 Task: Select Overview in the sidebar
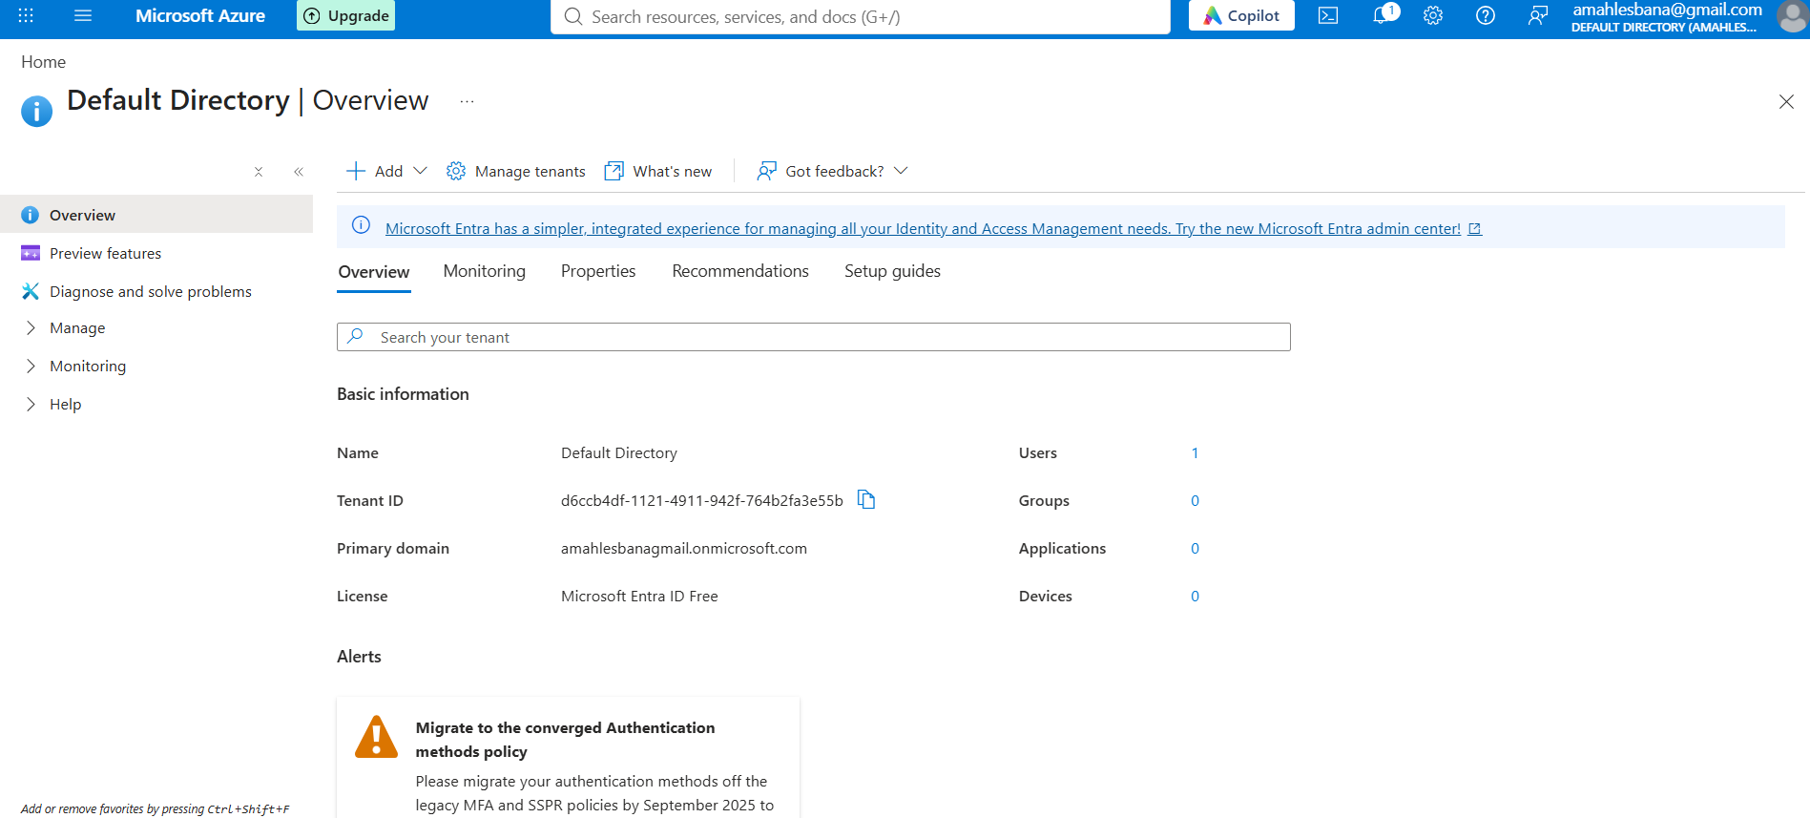[x=156, y=215]
